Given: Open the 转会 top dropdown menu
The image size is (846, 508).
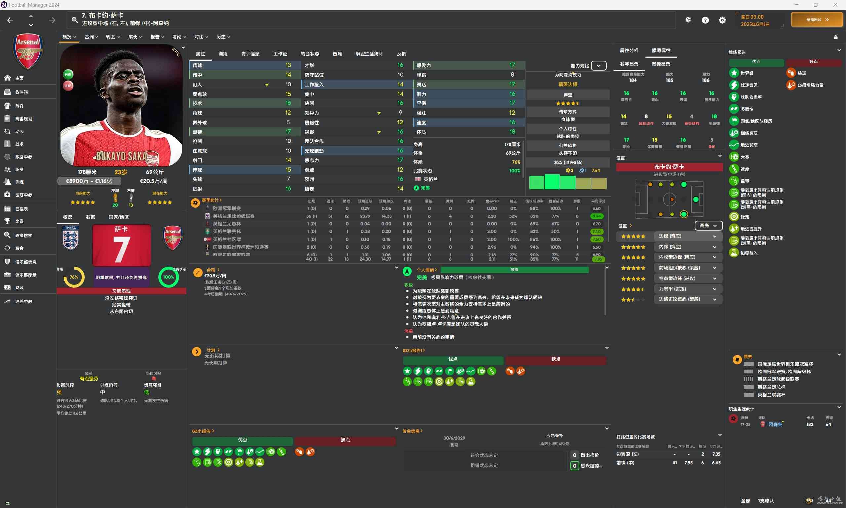Looking at the screenshot, I should tap(113, 37).
